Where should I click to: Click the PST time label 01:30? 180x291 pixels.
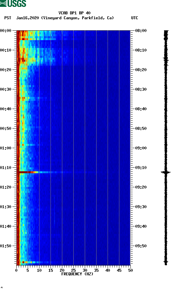[x=6, y=207]
